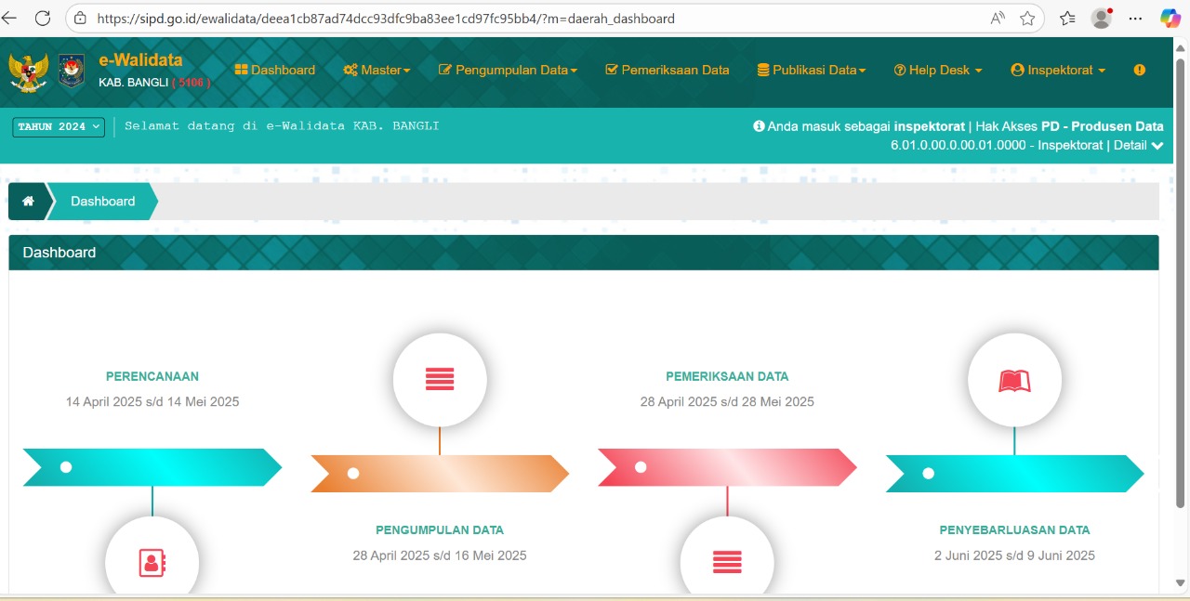Click the info icon before 'Anda masuk sebagai'
Image resolution: width=1190 pixels, height=601 pixels.
click(x=760, y=126)
